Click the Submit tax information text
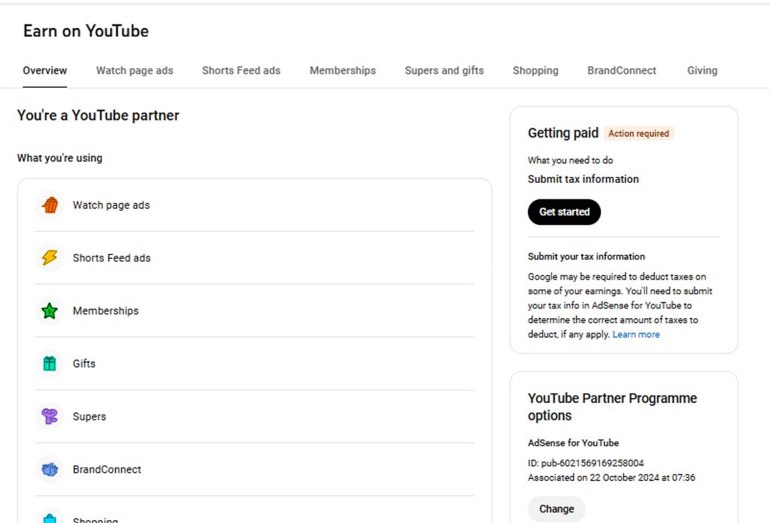770x523 pixels. [x=584, y=179]
